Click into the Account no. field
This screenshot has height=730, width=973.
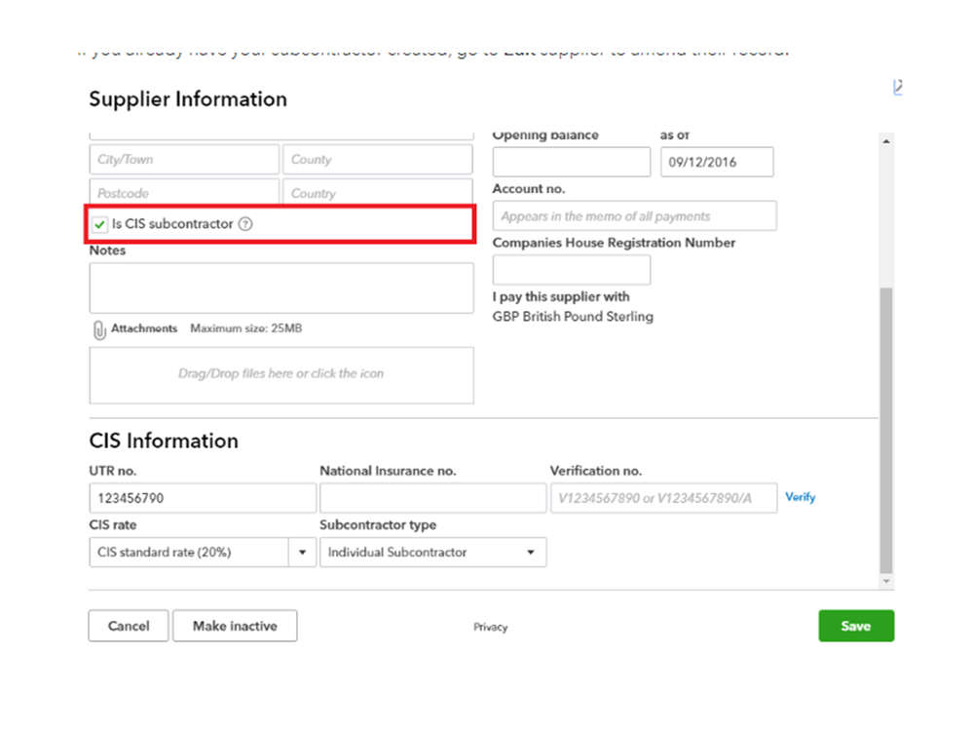tap(634, 216)
